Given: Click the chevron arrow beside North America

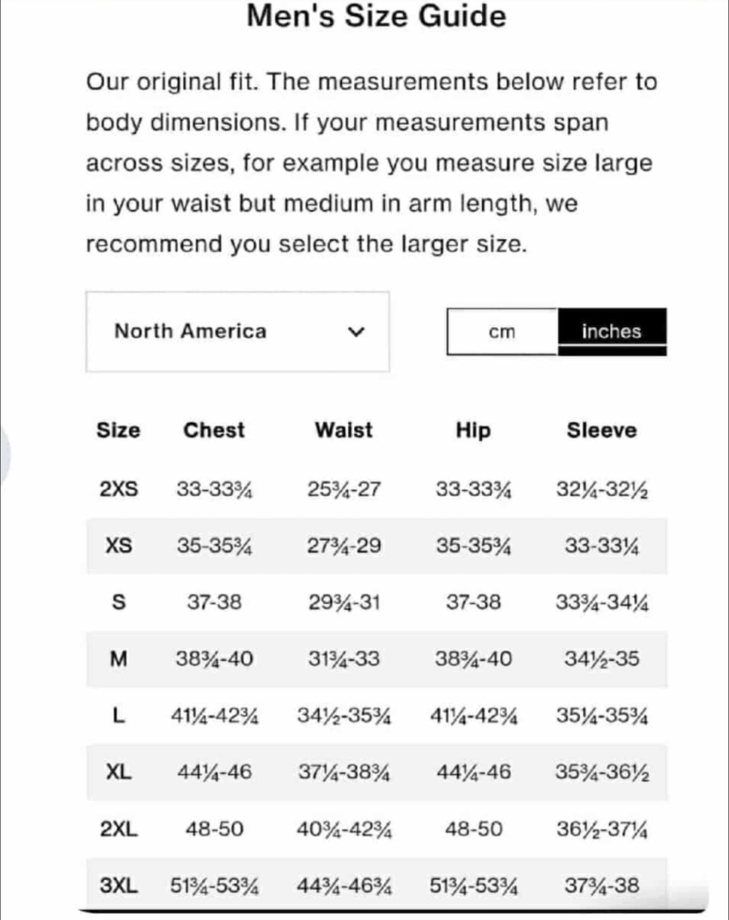Looking at the screenshot, I should (357, 332).
